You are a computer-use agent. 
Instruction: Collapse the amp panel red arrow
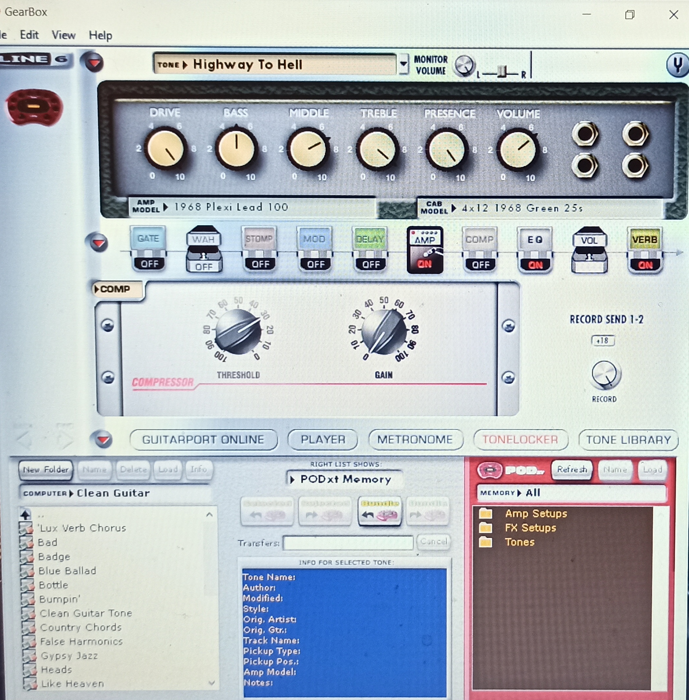click(x=94, y=63)
